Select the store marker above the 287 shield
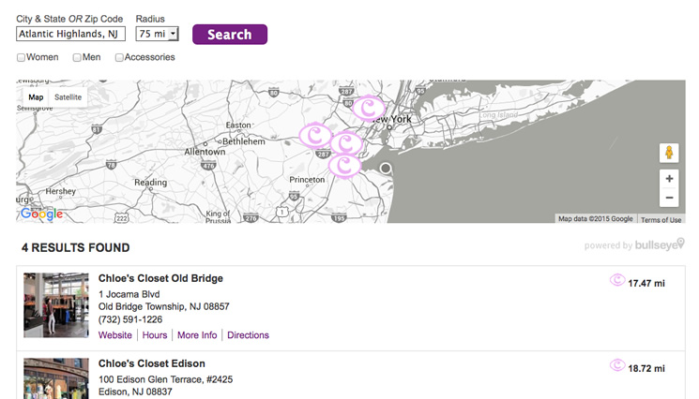 [x=346, y=143]
